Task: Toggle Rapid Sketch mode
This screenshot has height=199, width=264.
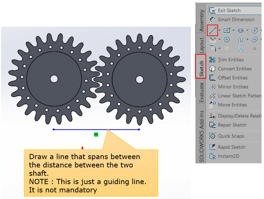Action: (x=231, y=147)
